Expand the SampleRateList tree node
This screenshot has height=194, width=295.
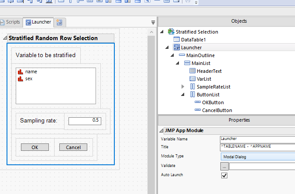click(x=183, y=87)
